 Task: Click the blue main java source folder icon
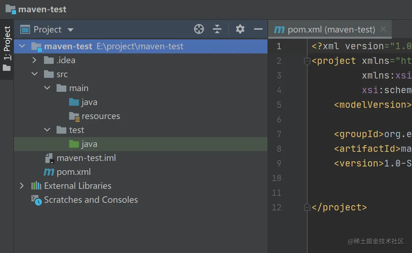tap(74, 102)
